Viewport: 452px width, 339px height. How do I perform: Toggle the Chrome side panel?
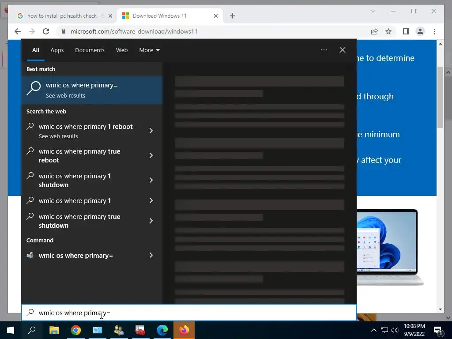tap(406, 31)
